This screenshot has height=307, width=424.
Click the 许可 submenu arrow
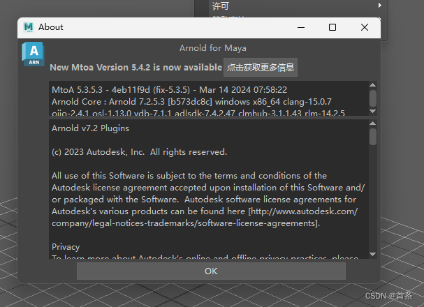(380, 5)
